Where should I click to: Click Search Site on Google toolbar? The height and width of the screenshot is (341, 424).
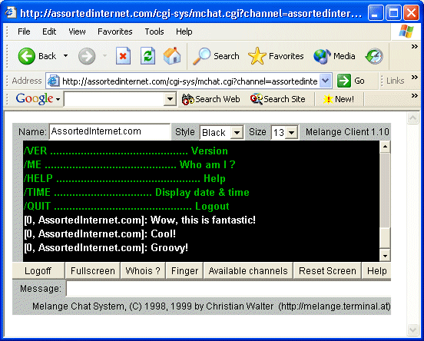[278, 99]
